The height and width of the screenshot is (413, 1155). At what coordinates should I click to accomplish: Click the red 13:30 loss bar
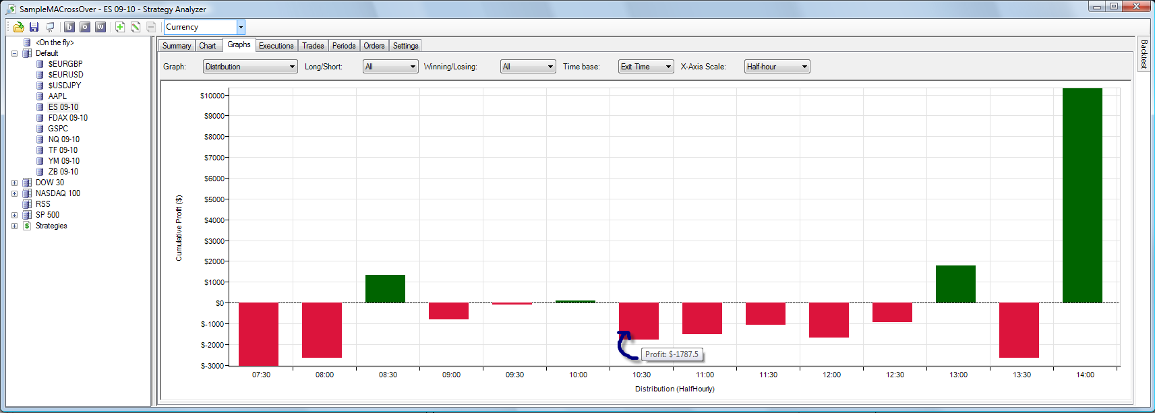1019,330
